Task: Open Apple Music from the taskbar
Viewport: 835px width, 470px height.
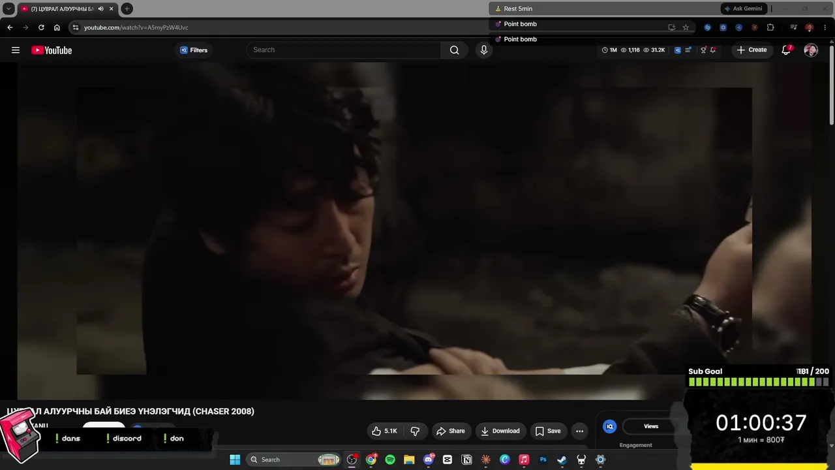Action: coord(524,460)
